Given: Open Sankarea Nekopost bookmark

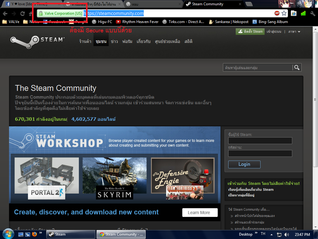Looking at the screenshot, I should point(229,22).
